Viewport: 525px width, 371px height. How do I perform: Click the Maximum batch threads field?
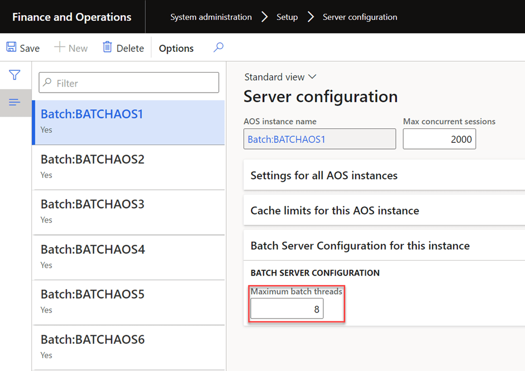coord(287,309)
